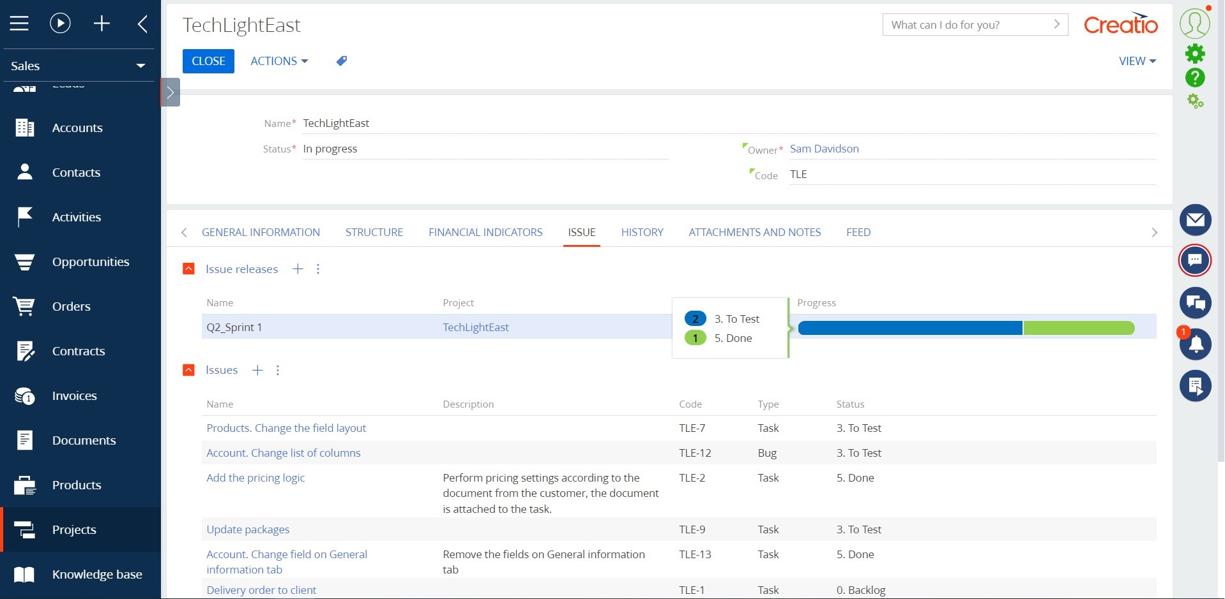This screenshot has width=1225, height=599.
Task: Click the tag icon next to Actions
Action: (342, 61)
